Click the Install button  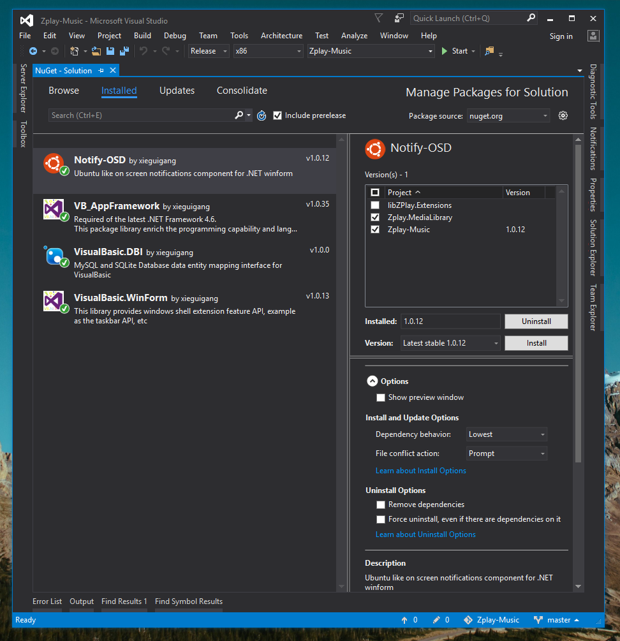point(536,343)
